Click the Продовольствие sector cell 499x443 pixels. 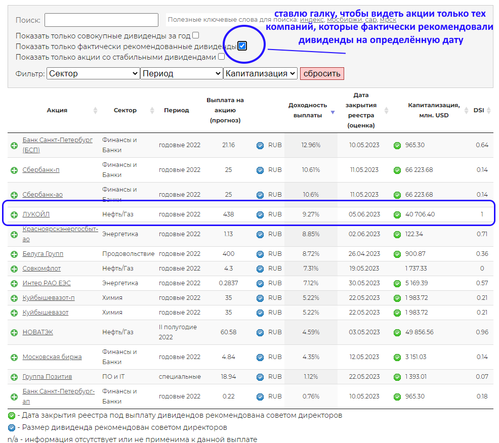tap(128, 254)
